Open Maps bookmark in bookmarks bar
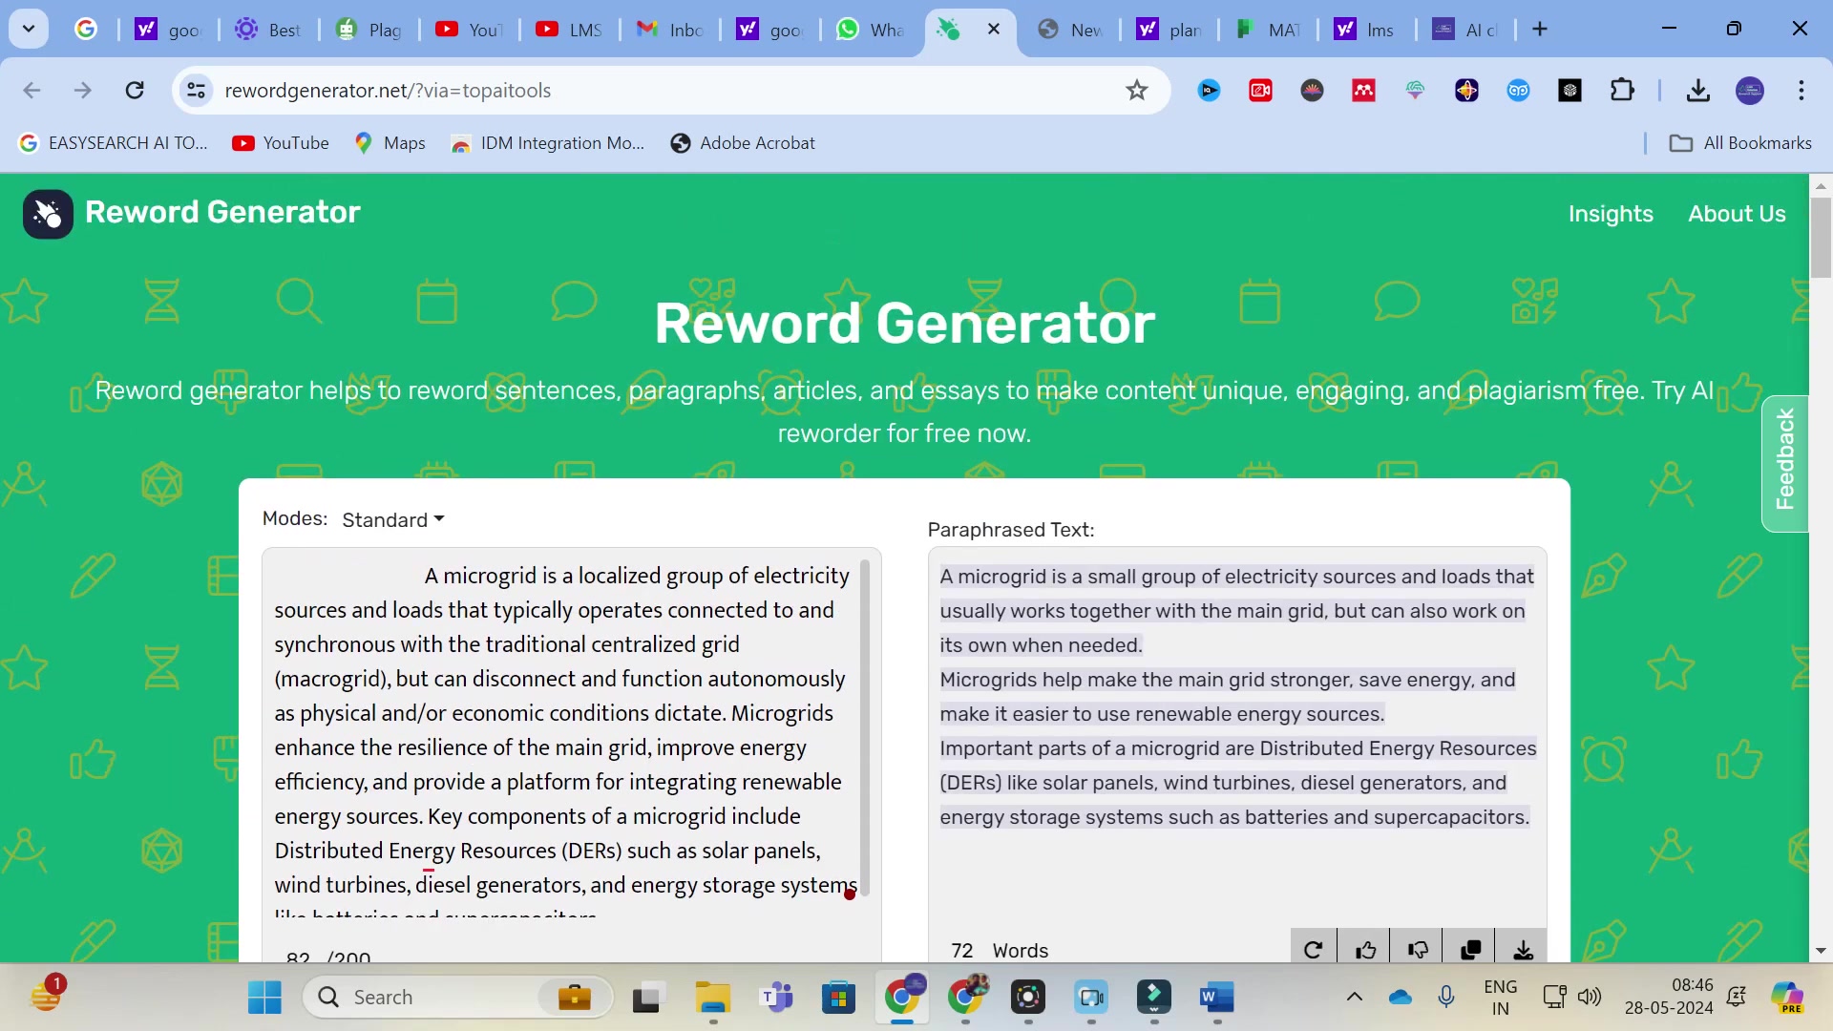 pos(390,143)
